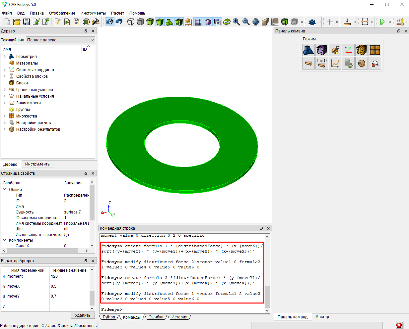
Task: Click the blue people group icon
Action: click(x=312, y=22)
